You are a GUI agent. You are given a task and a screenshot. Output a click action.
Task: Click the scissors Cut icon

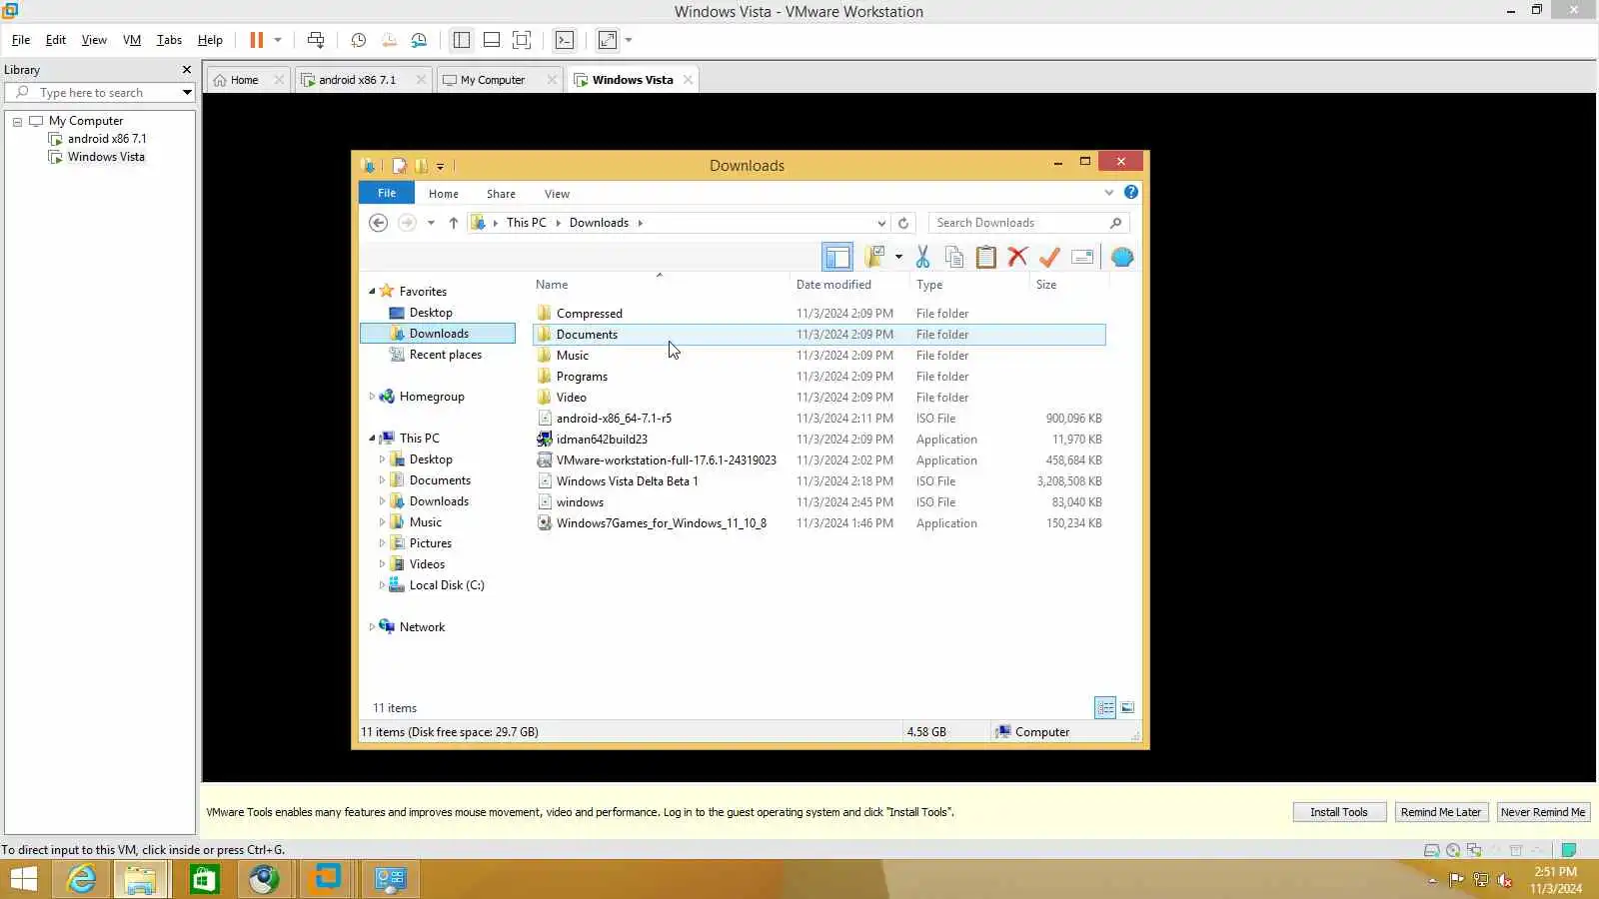coord(922,257)
